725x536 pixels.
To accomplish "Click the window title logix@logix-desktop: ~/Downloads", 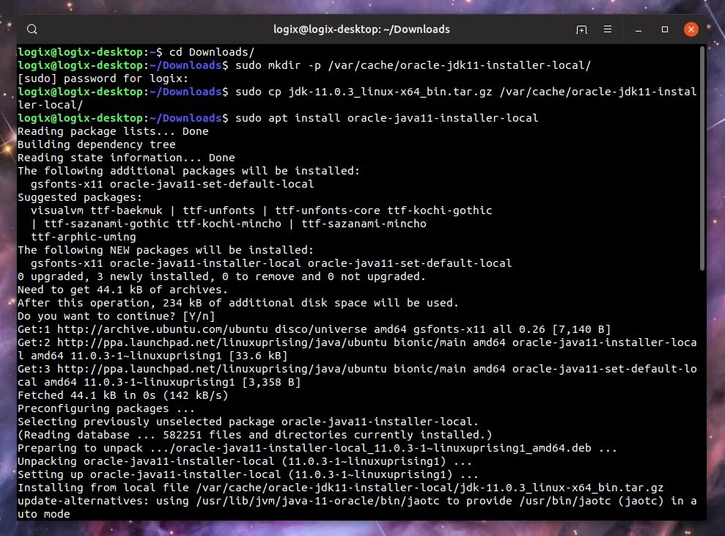I will click(361, 29).
